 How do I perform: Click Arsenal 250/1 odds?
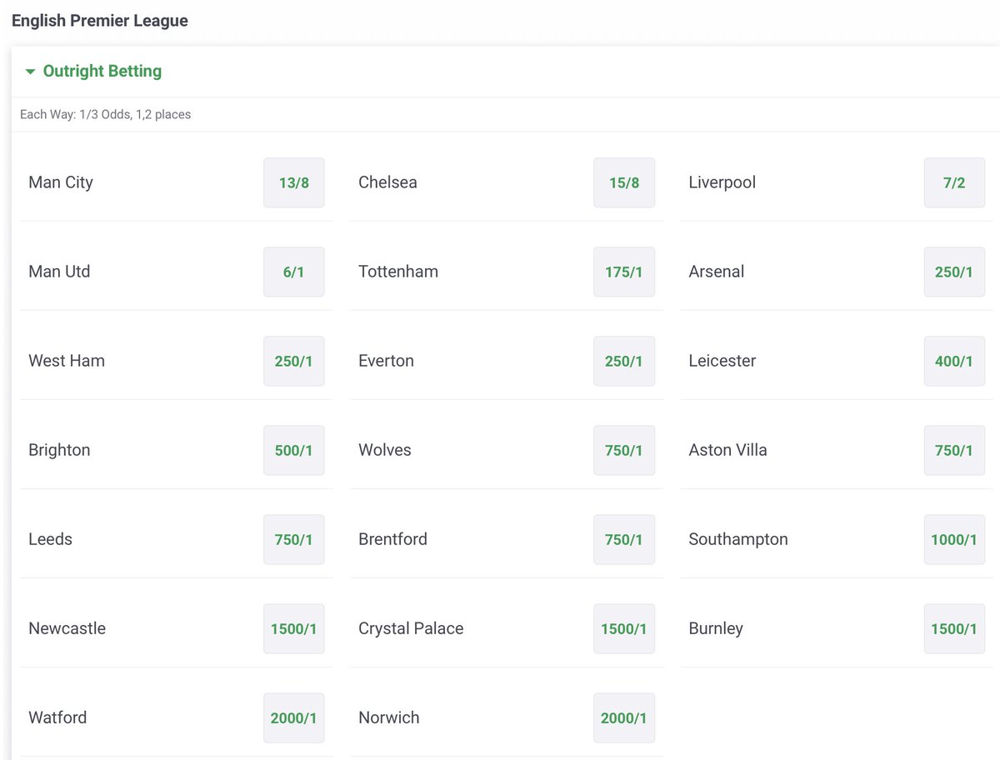click(x=953, y=272)
